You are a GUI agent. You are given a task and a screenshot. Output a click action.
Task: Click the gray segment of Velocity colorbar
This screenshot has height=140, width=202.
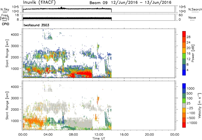pyautogui.click(x=184, y=105)
